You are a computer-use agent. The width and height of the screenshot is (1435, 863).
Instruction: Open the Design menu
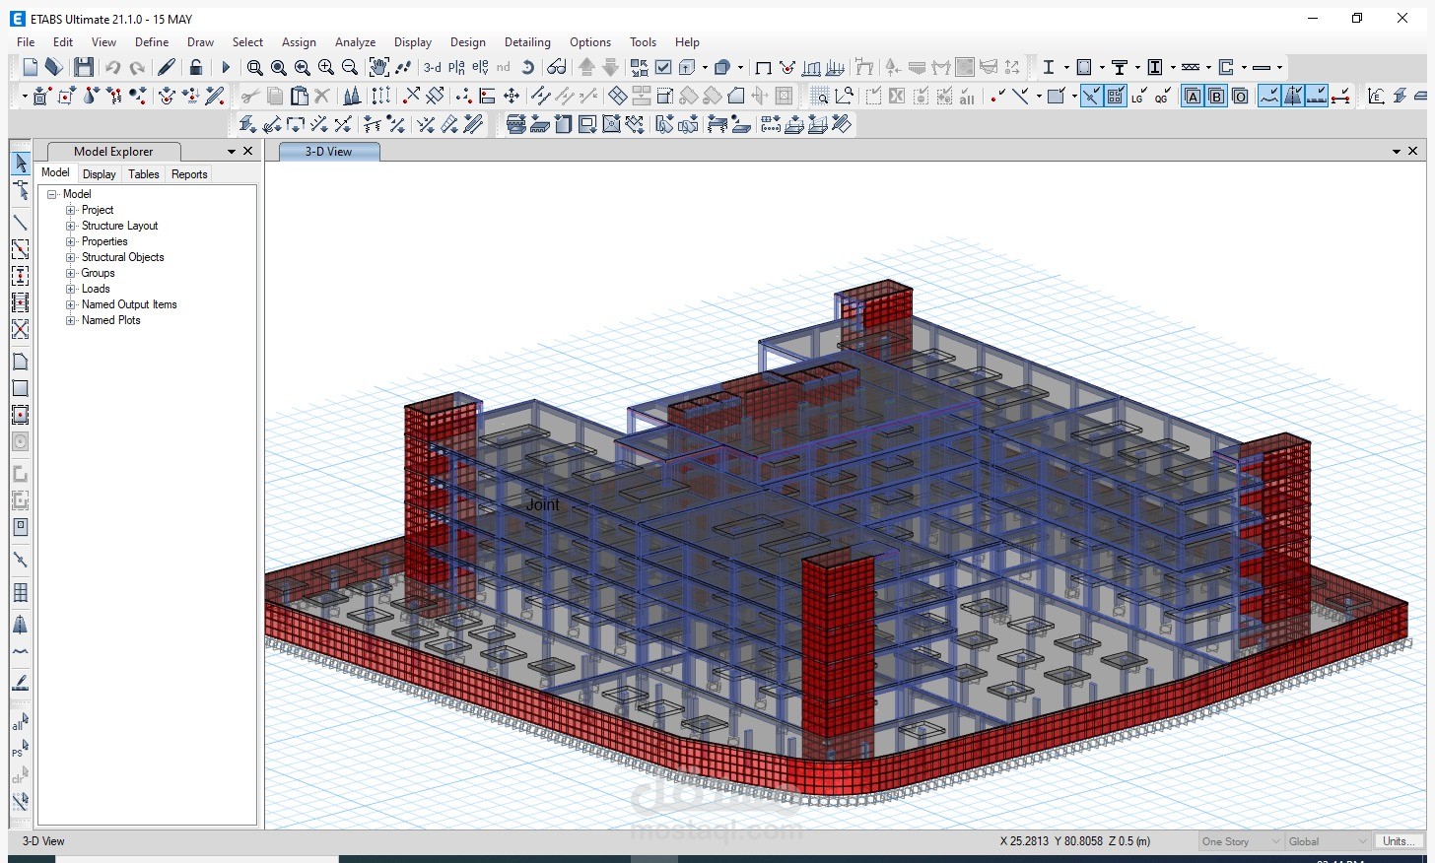[468, 42]
